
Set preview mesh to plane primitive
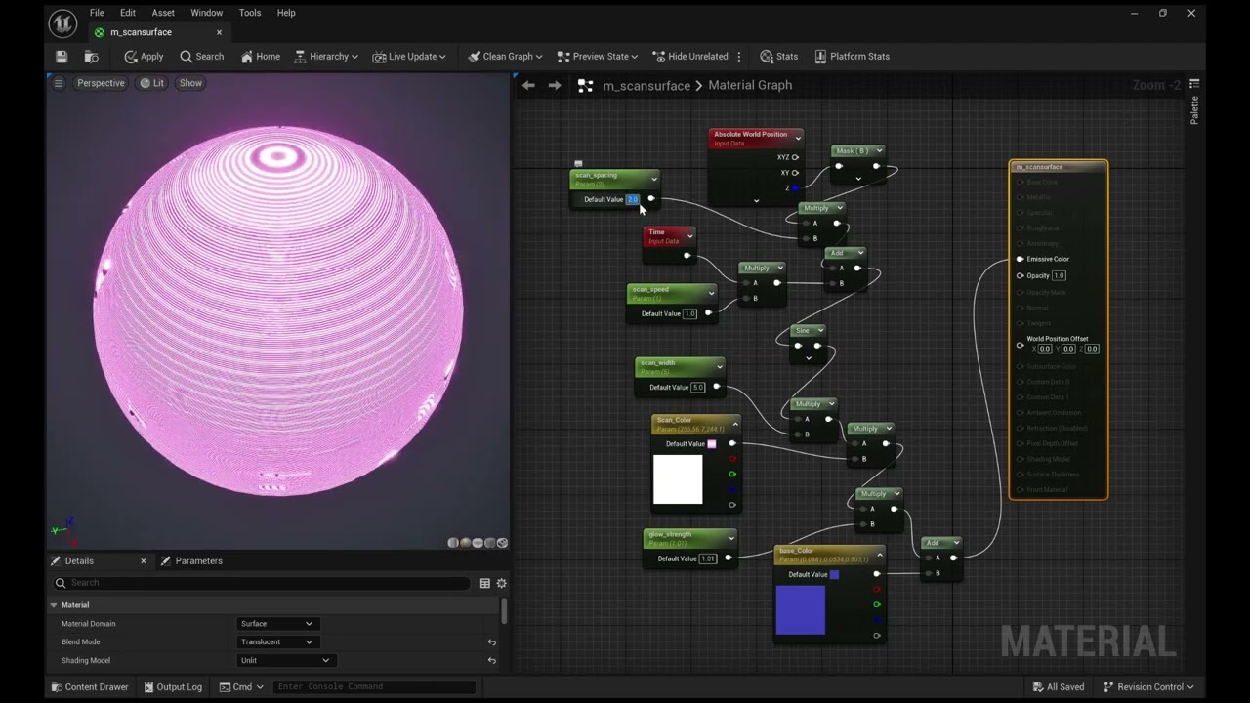point(478,543)
